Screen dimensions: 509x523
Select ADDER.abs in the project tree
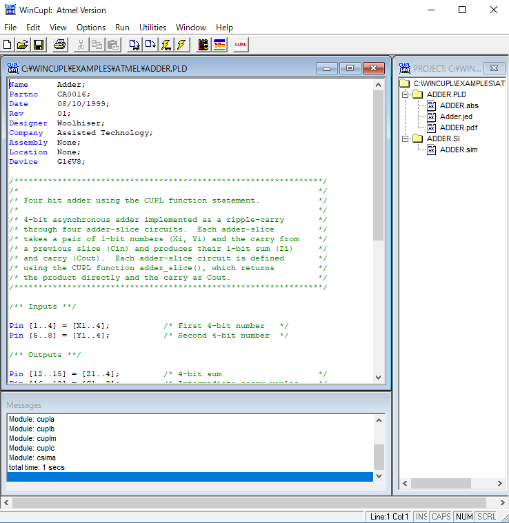[459, 105]
